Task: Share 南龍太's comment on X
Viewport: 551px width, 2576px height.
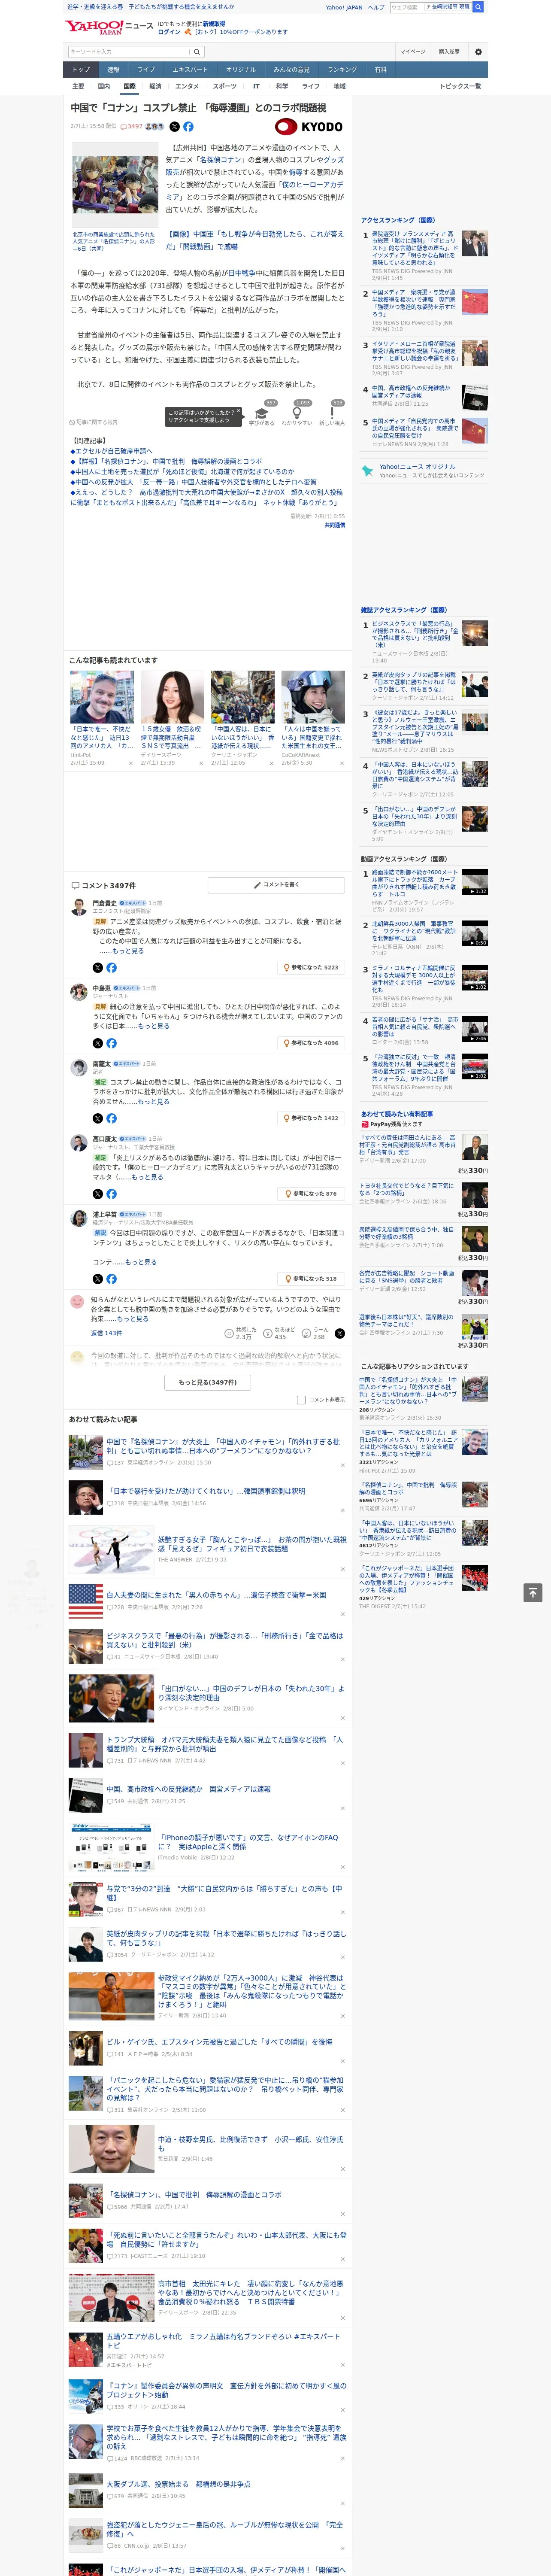Action: pyautogui.click(x=97, y=1118)
